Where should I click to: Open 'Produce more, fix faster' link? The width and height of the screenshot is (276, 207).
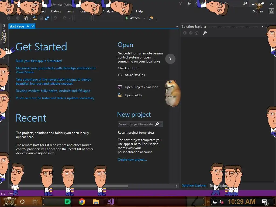55,98
